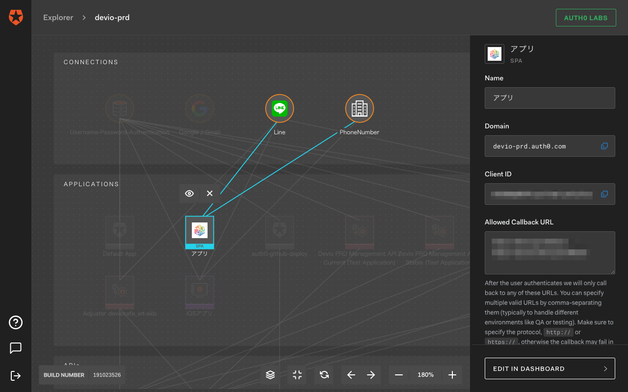Select the Line connection node
This screenshot has height=392, width=628.
[279, 108]
